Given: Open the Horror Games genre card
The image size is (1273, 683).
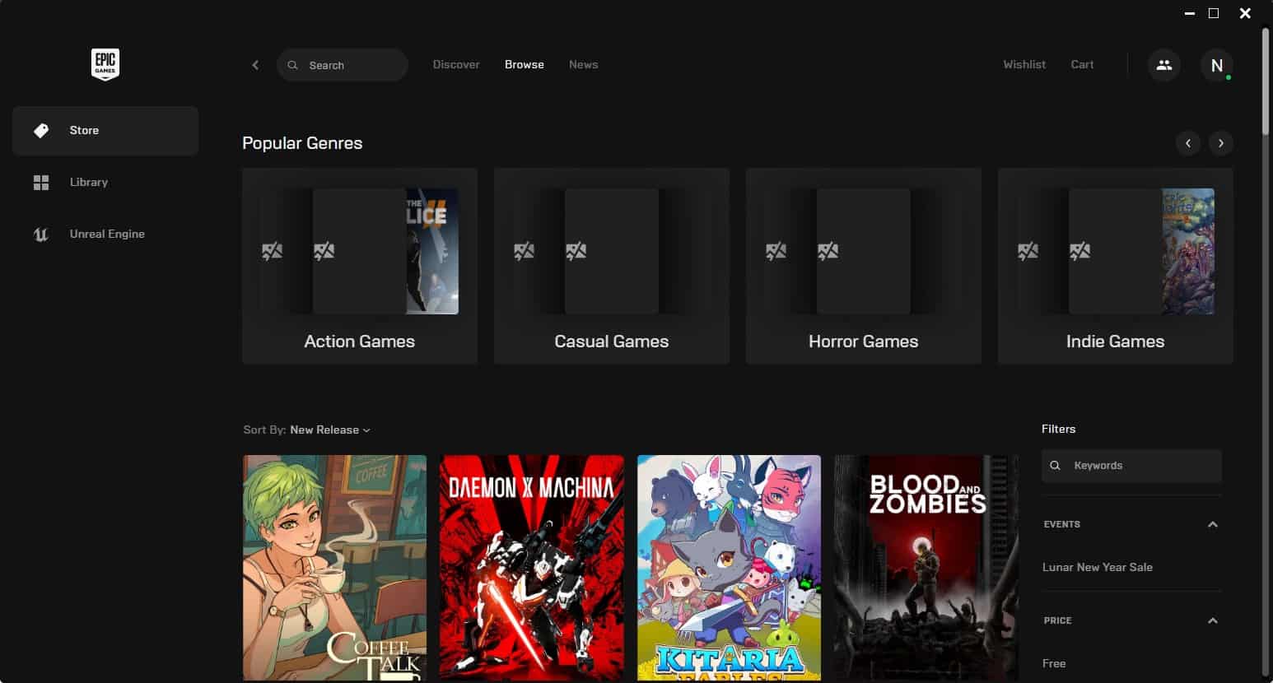Looking at the screenshot, I should (x=864, y=266).
